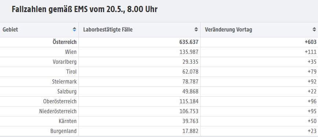
Task: Click Austria's total case count 635.637
Action: point(189,42)
